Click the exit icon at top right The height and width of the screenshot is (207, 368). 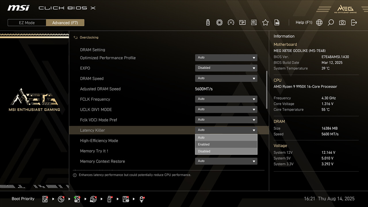(354, 22)
